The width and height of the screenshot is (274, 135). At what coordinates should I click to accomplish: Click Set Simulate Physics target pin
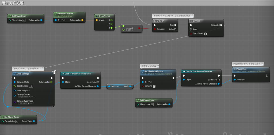143,82
